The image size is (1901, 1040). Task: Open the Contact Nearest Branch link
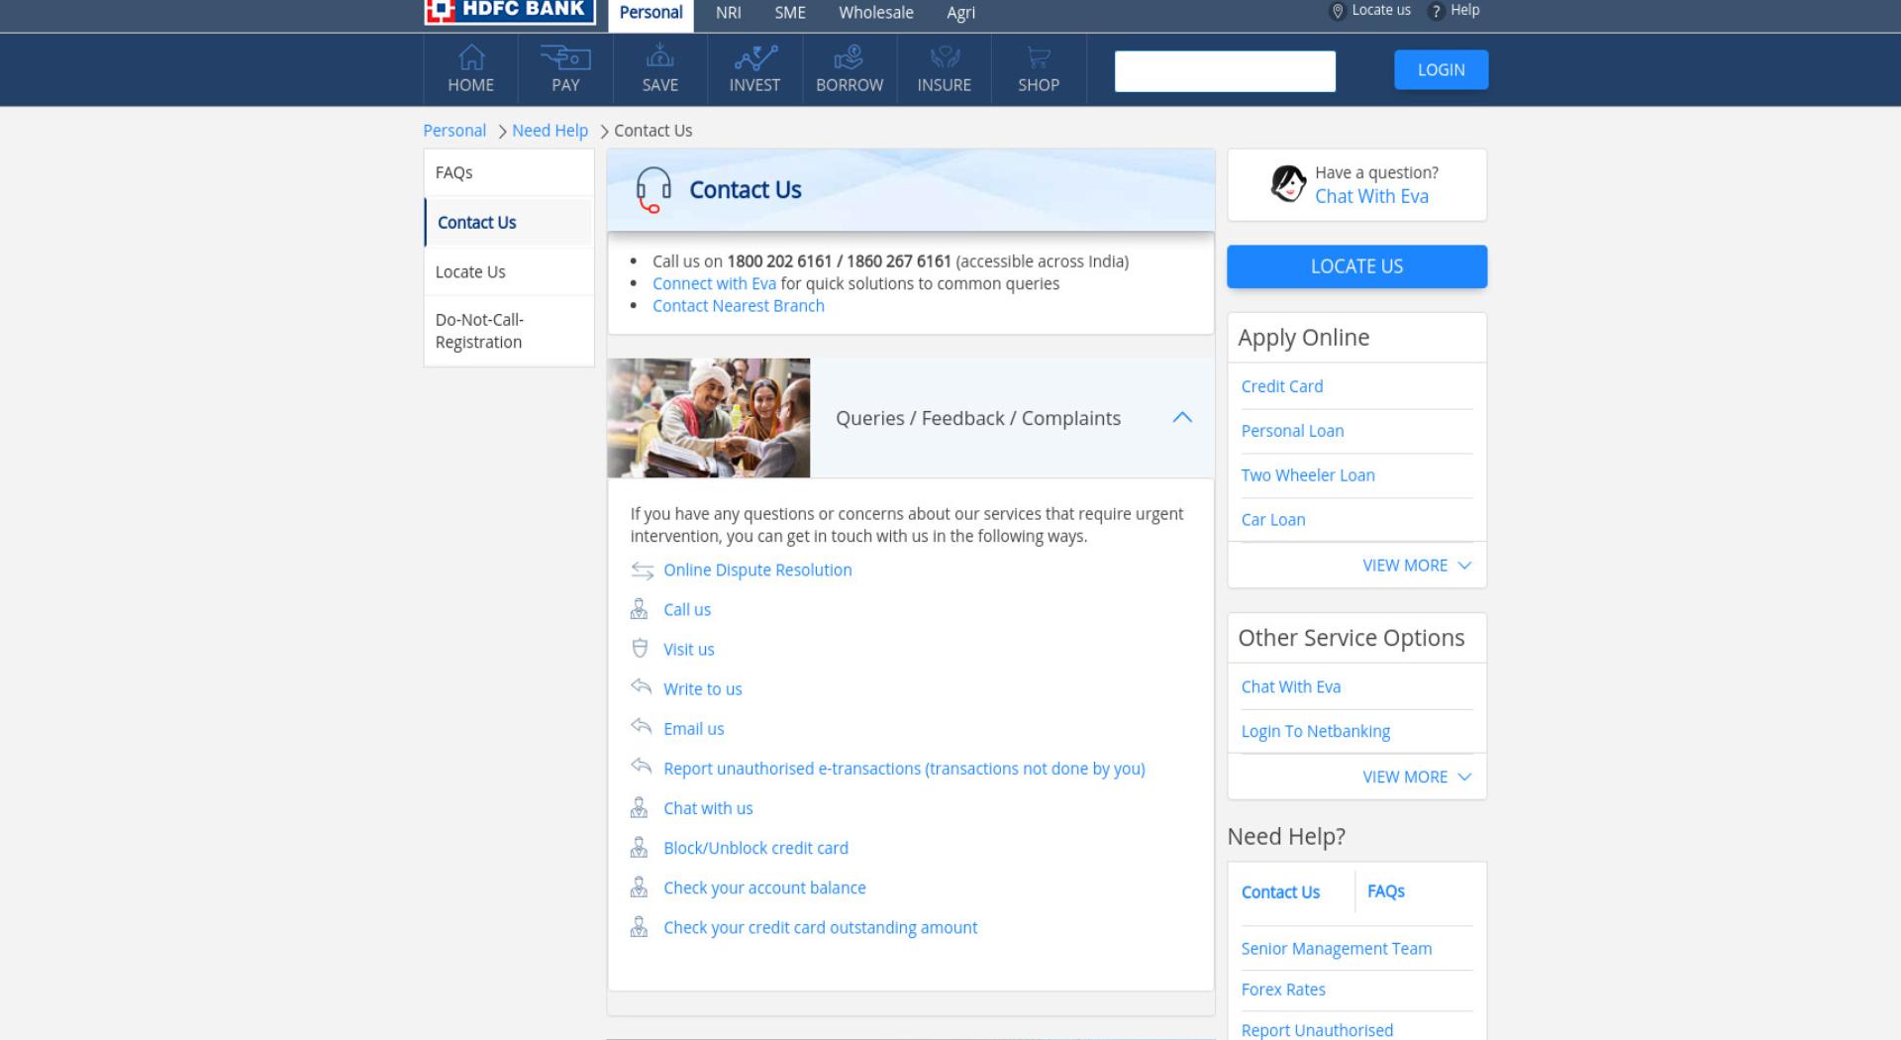738,306
